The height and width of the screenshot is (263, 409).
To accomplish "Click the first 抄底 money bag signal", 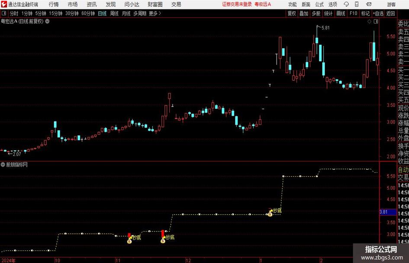I will click(x=130, y=241).
